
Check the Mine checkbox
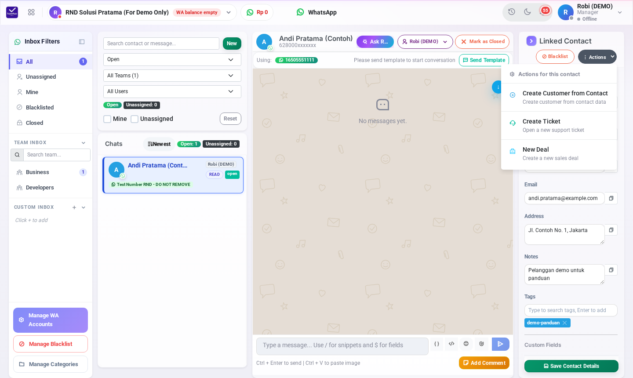(107, 119)
